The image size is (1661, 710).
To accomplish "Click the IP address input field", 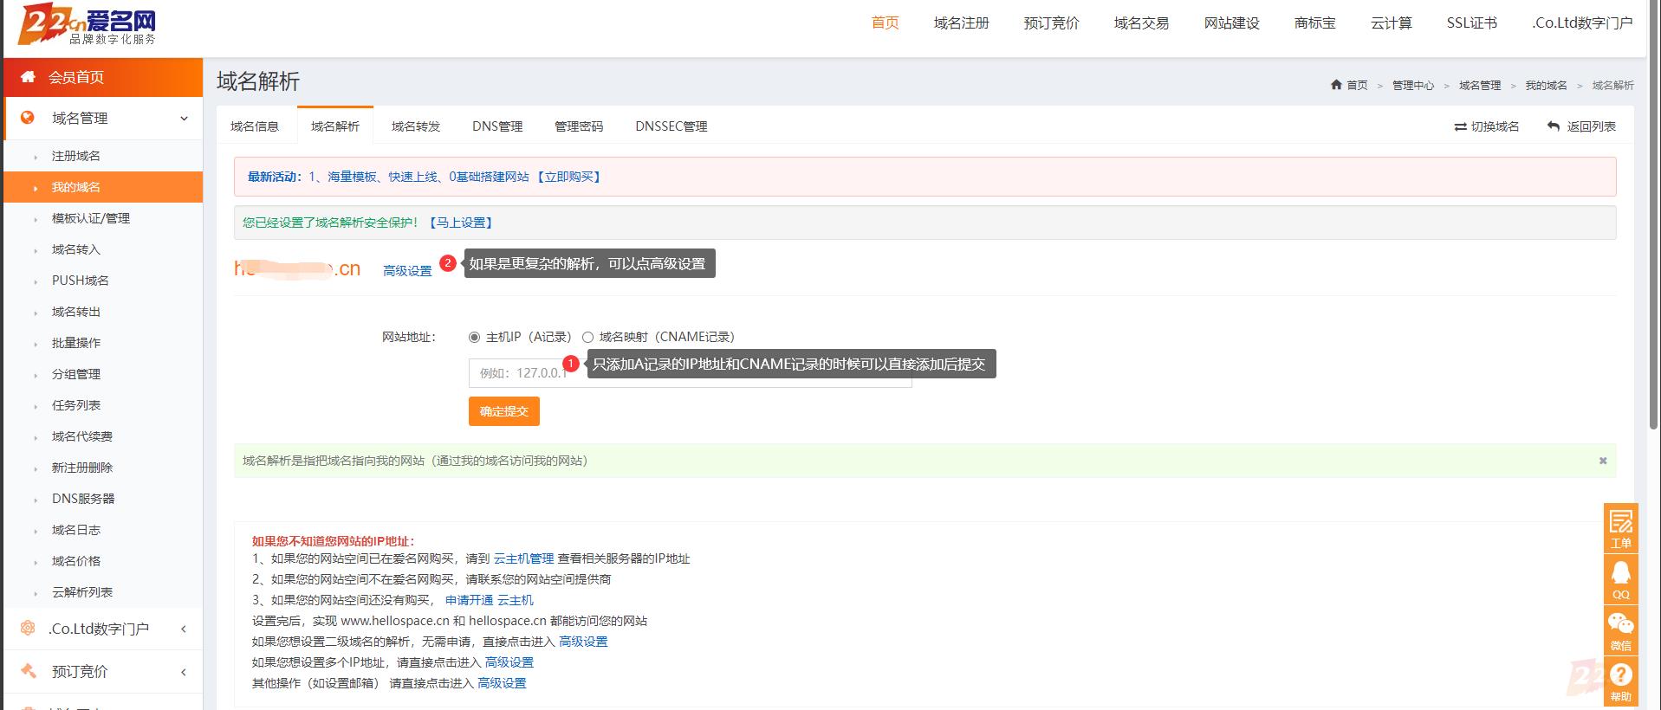I will tap(520, 373).
